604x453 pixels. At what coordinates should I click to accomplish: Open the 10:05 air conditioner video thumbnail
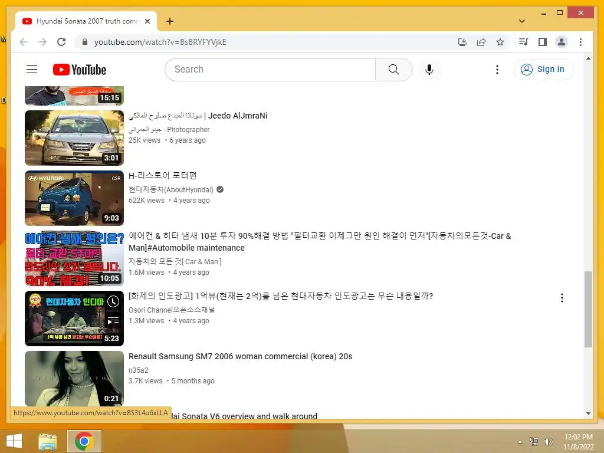pos(74,258)
